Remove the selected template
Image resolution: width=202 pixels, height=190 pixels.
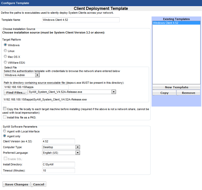(x=188, y=93)
